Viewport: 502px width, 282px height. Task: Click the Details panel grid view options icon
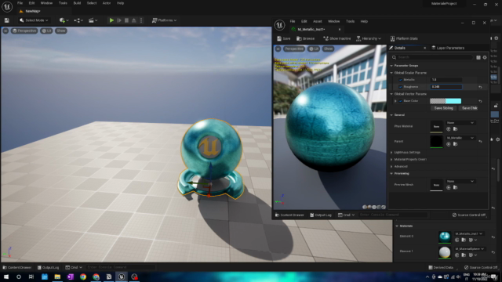[x=478, y=57]
